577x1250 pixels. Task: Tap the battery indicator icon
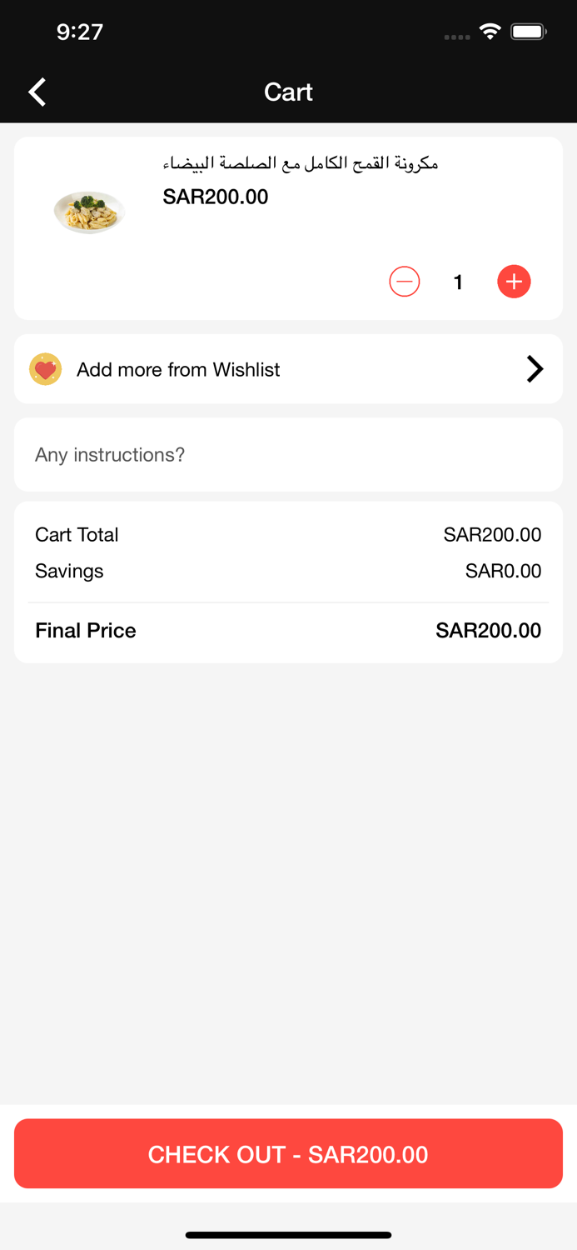pyautogui.click(x=528, y=32)
